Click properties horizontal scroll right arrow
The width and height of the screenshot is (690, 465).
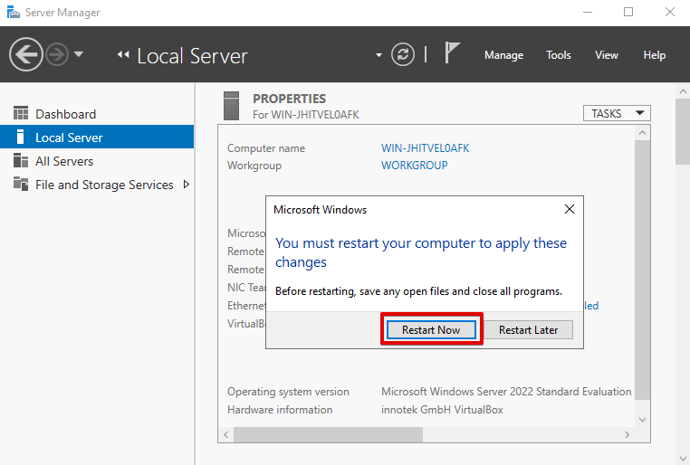tap(628, 434)
